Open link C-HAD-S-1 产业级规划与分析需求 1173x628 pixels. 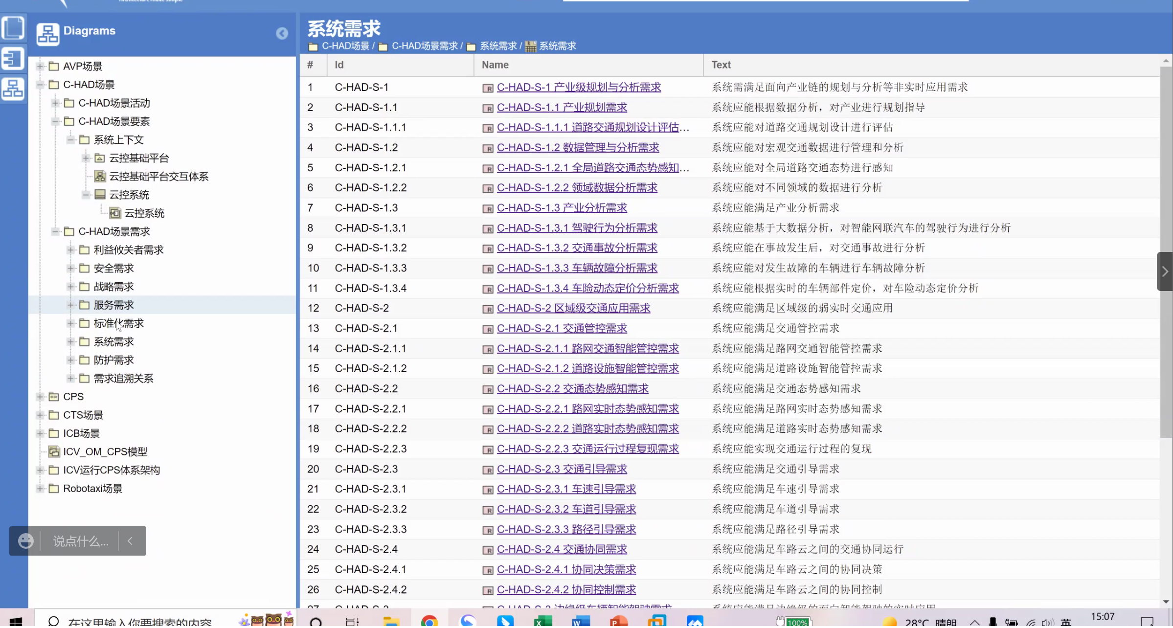point(579,87)
